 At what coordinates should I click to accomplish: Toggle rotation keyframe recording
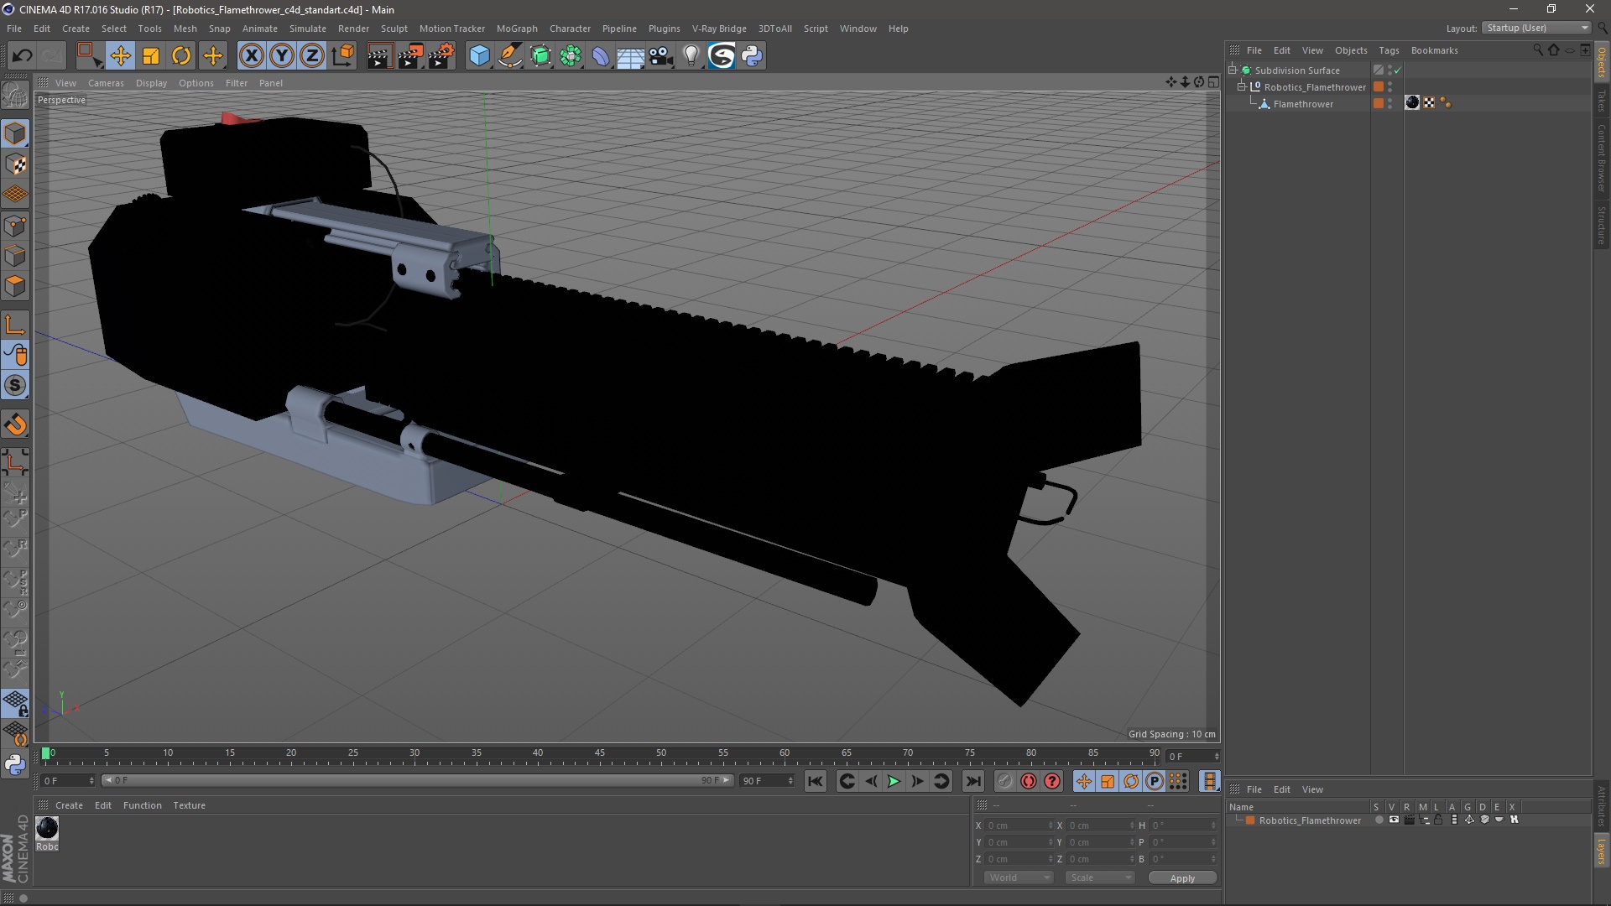click(1131, 781)
